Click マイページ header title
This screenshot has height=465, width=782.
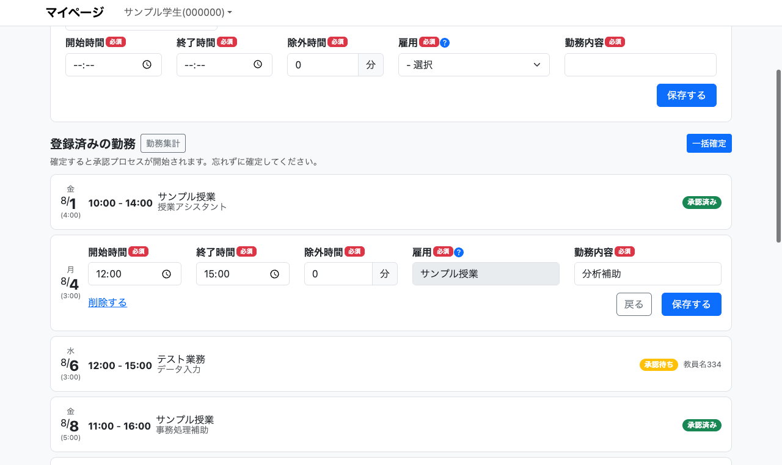(75, 12)
